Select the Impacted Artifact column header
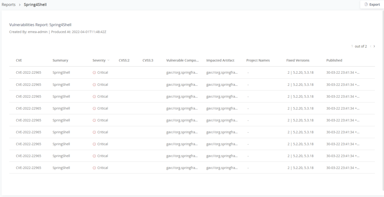384x197 pixels. click(220, 60)
